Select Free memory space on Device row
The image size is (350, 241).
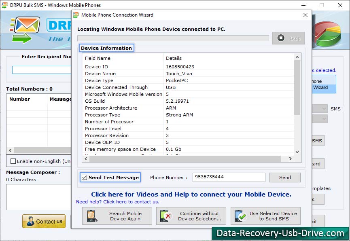pyautogui.click(x=188, y=149)
